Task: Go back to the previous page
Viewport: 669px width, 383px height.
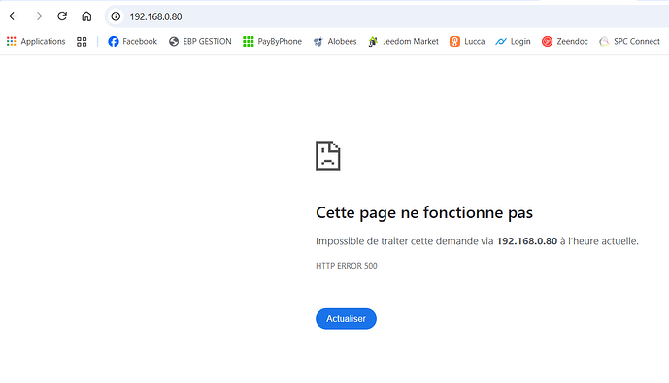Action: tap(14, 16)
